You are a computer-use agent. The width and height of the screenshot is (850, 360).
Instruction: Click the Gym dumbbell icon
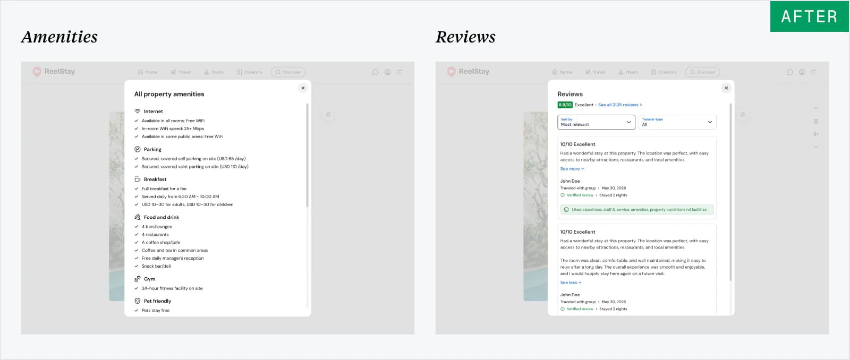[138, 279]
